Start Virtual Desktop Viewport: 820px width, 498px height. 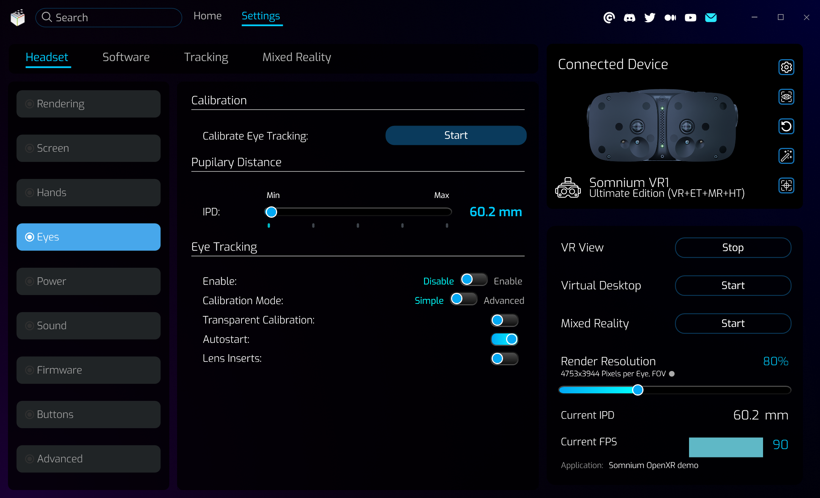(733, 286)
